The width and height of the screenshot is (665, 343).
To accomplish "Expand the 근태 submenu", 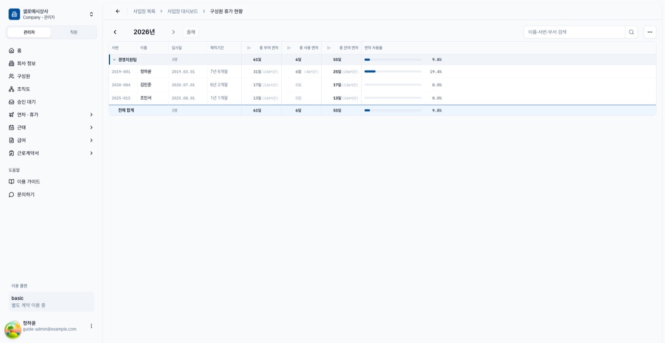I will point(91,127).
